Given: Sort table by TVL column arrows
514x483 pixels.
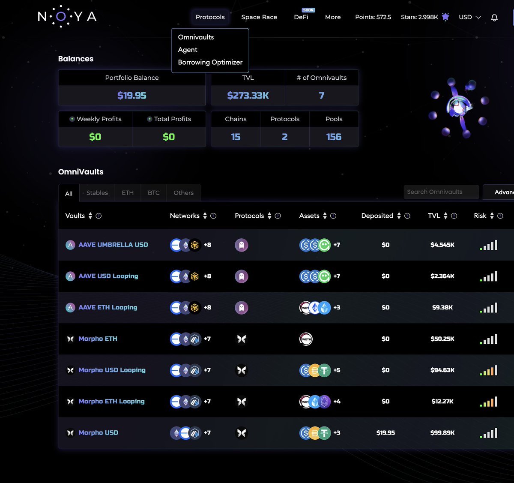Looking at the screenshot, I should tap(445, 216).
